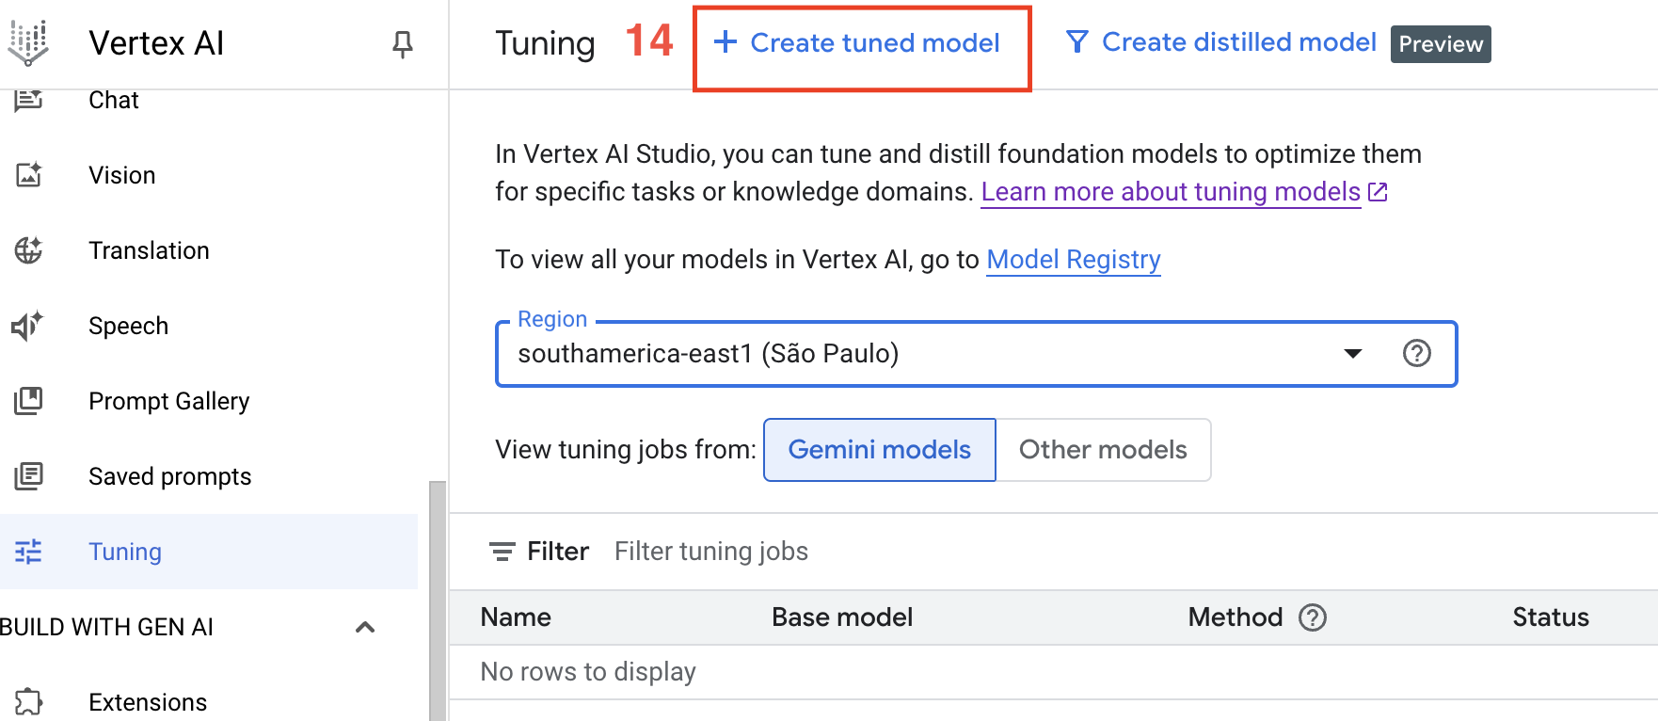
Task: Click the Region southamerica-east1 combo box
Action: tap(976, 354)
